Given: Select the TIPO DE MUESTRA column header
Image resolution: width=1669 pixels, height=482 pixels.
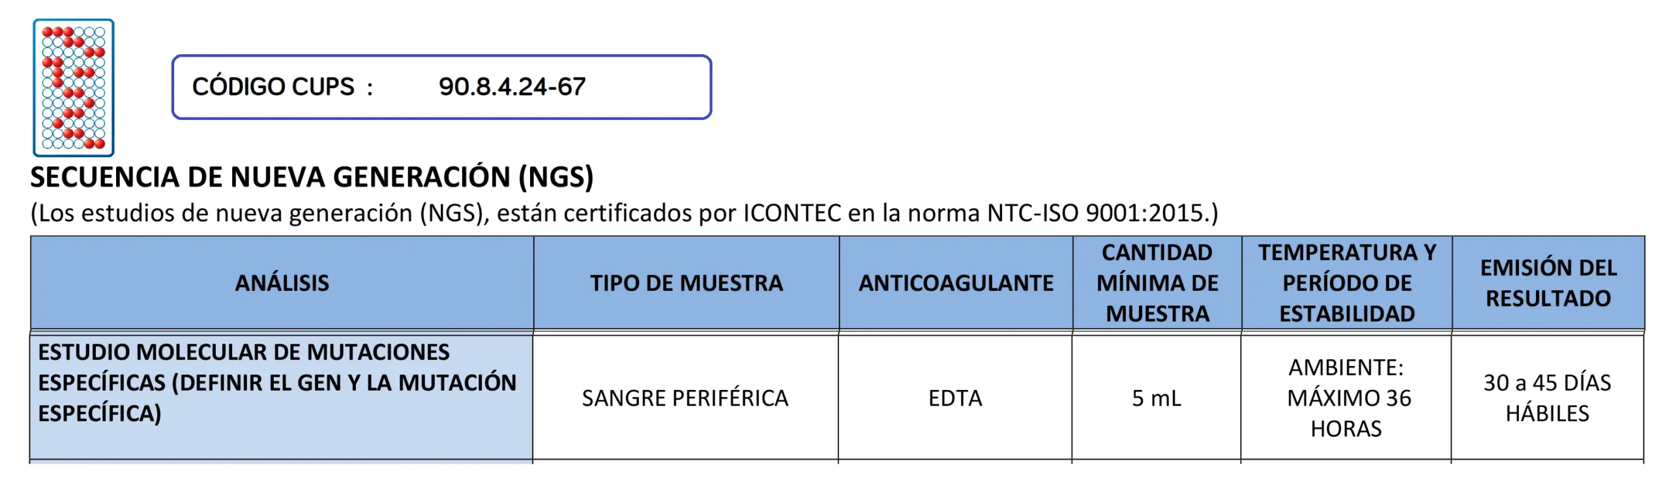Looking at the screenshot, I should (686, 283).
